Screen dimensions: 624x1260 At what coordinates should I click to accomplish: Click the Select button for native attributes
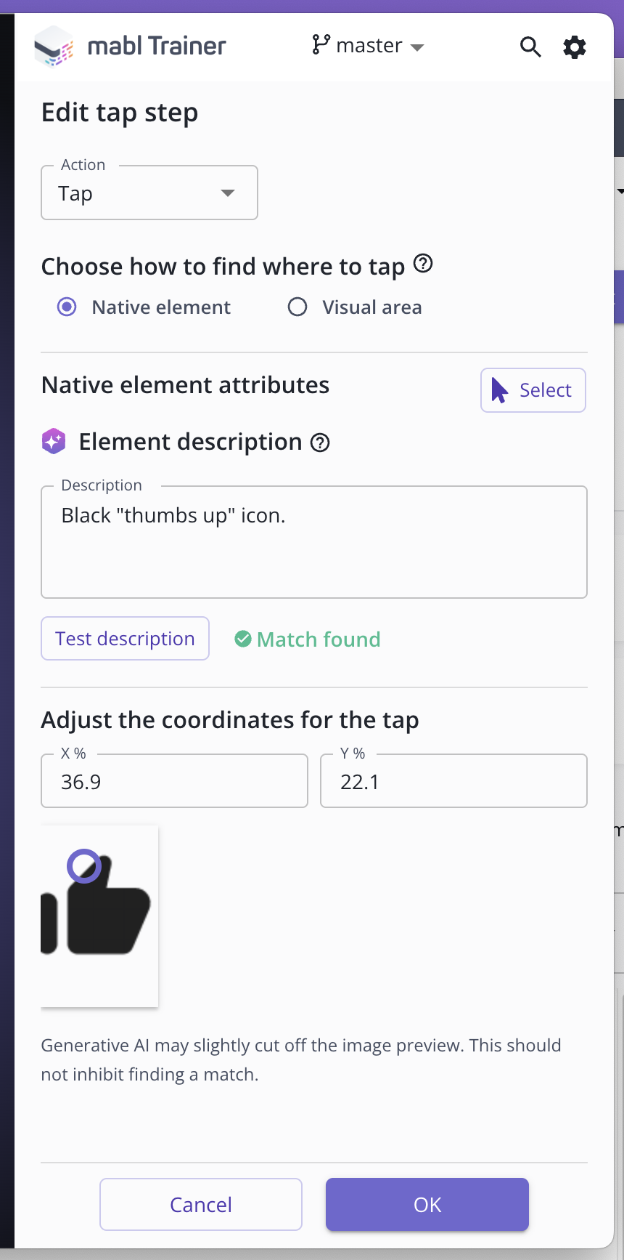[x=533, y=389]
